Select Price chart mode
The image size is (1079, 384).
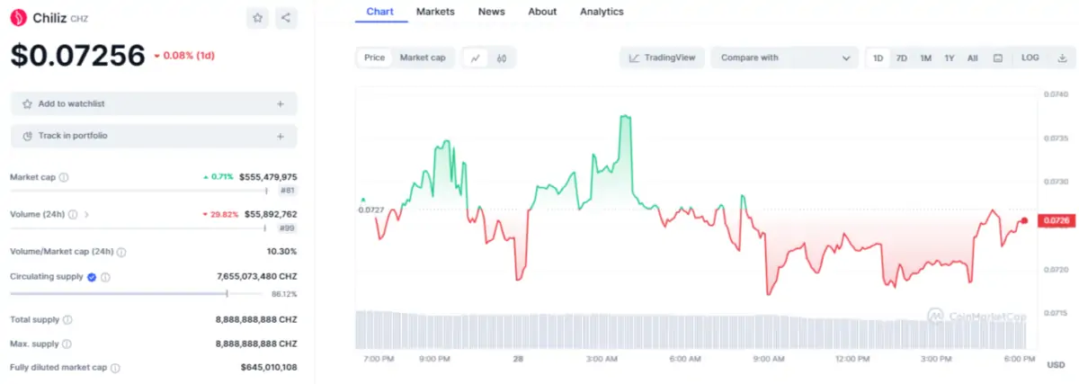(375, 58)
